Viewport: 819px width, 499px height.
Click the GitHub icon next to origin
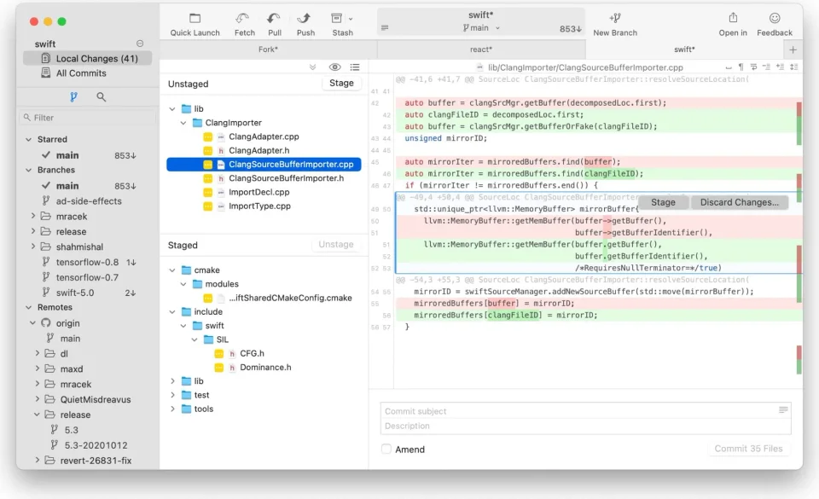pos(46,323)
